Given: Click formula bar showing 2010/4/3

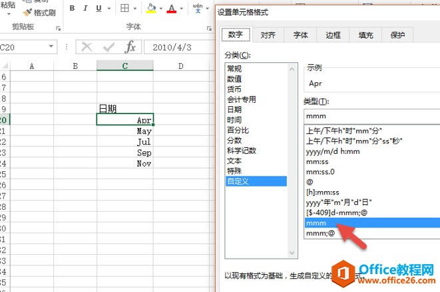Looking at the screenshot, I should (180, 47).
